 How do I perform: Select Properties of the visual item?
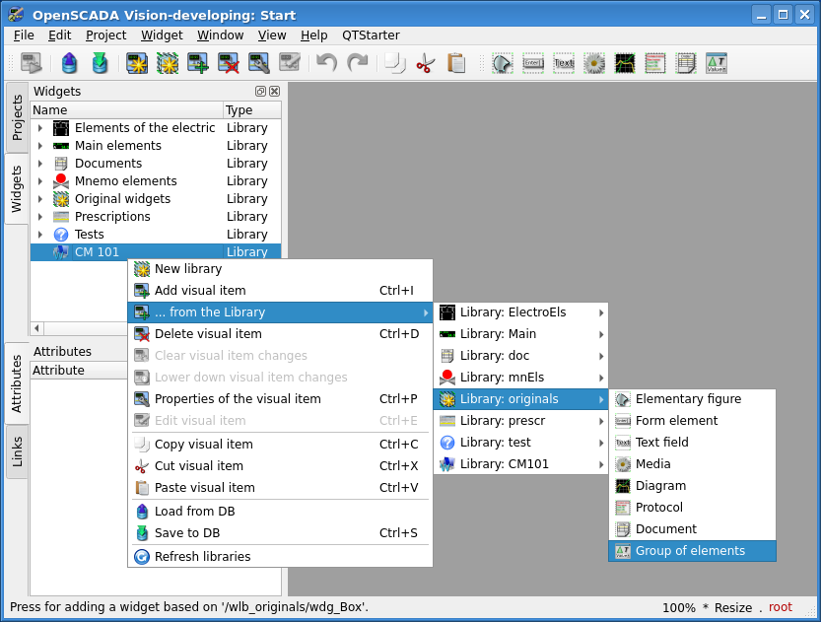237,399
